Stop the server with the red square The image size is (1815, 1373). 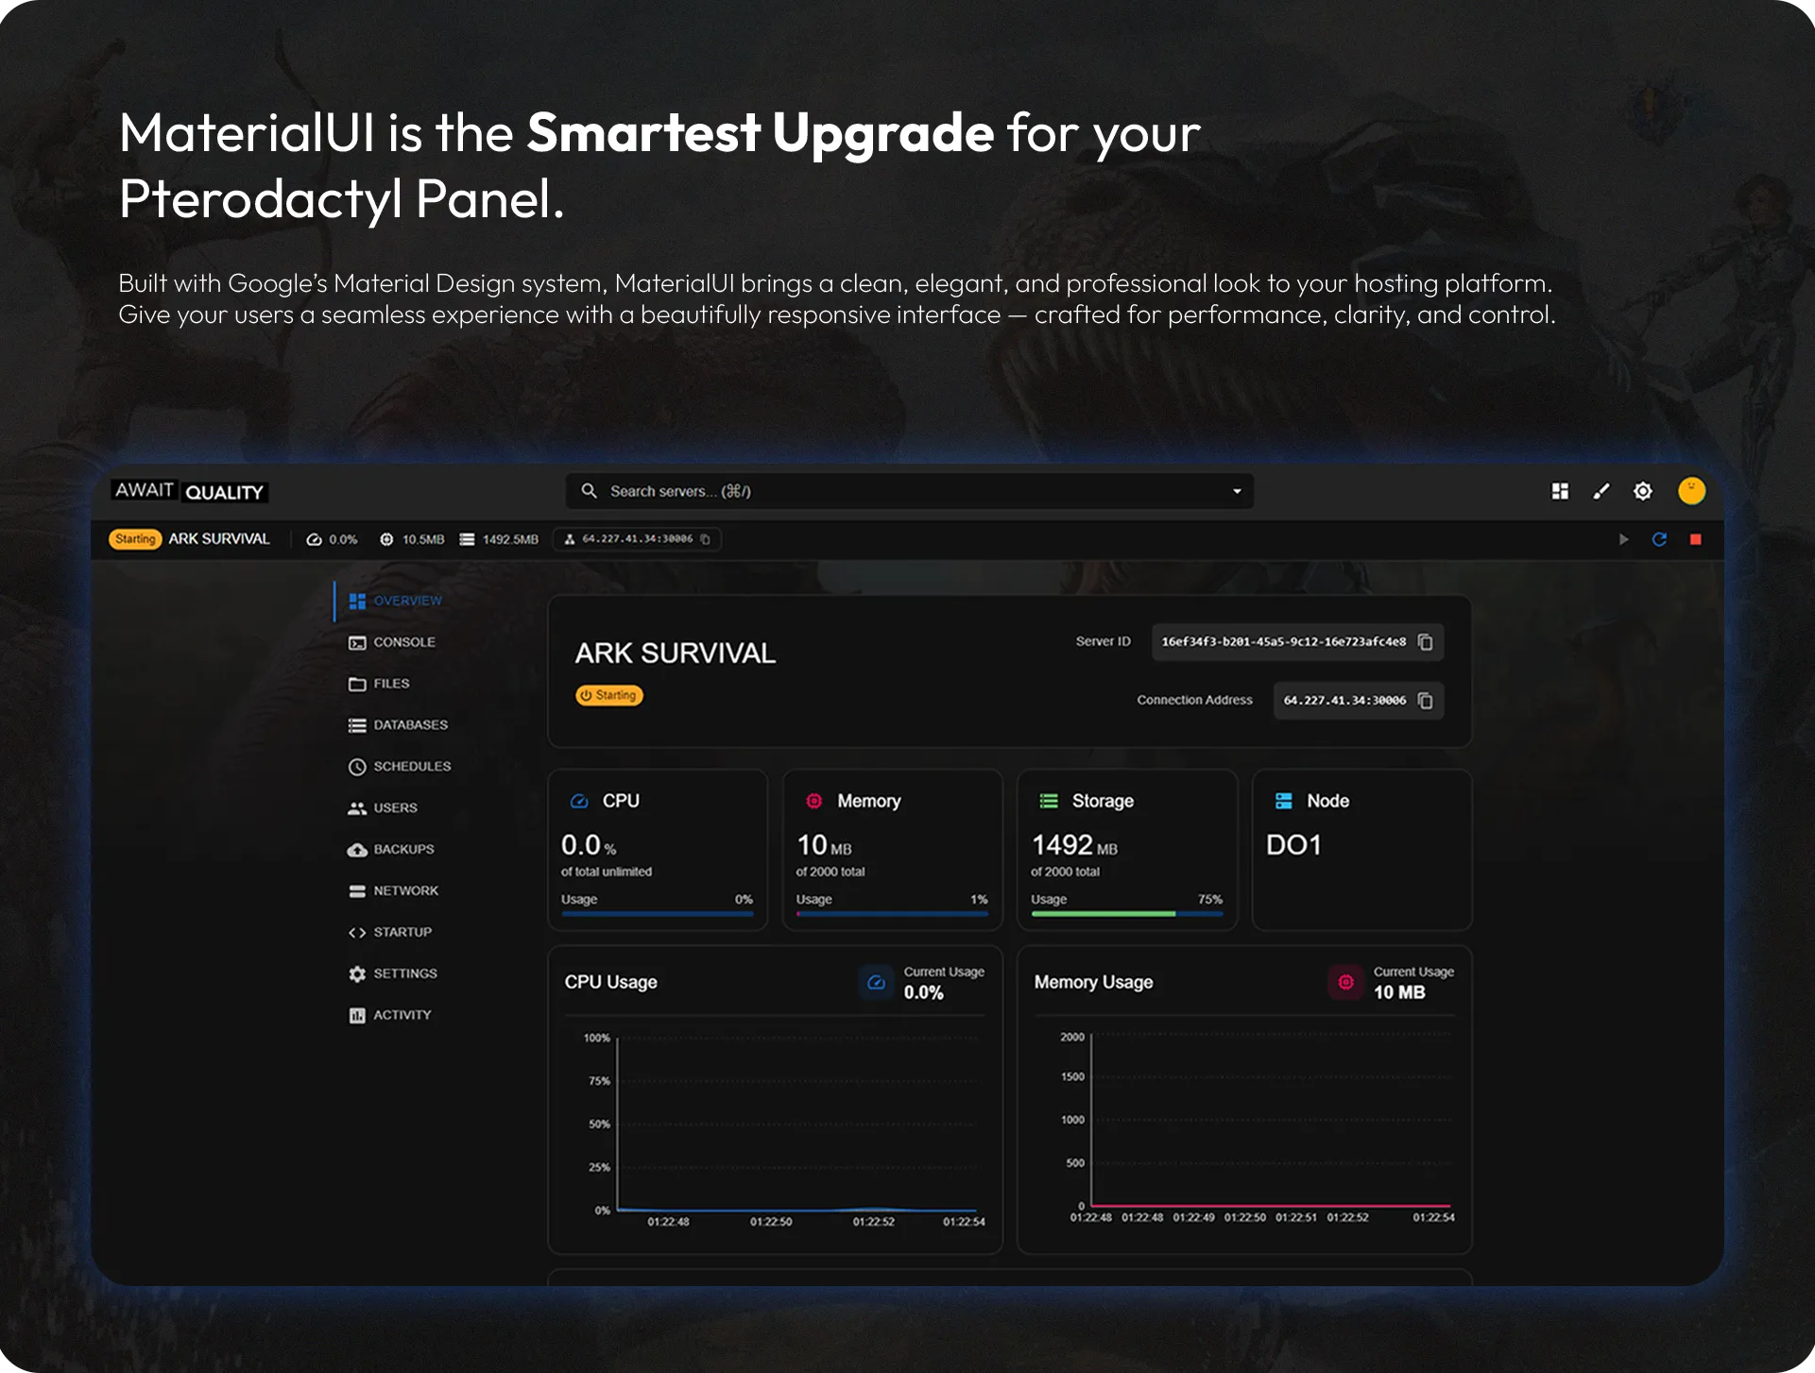[x=1696, y=539]
